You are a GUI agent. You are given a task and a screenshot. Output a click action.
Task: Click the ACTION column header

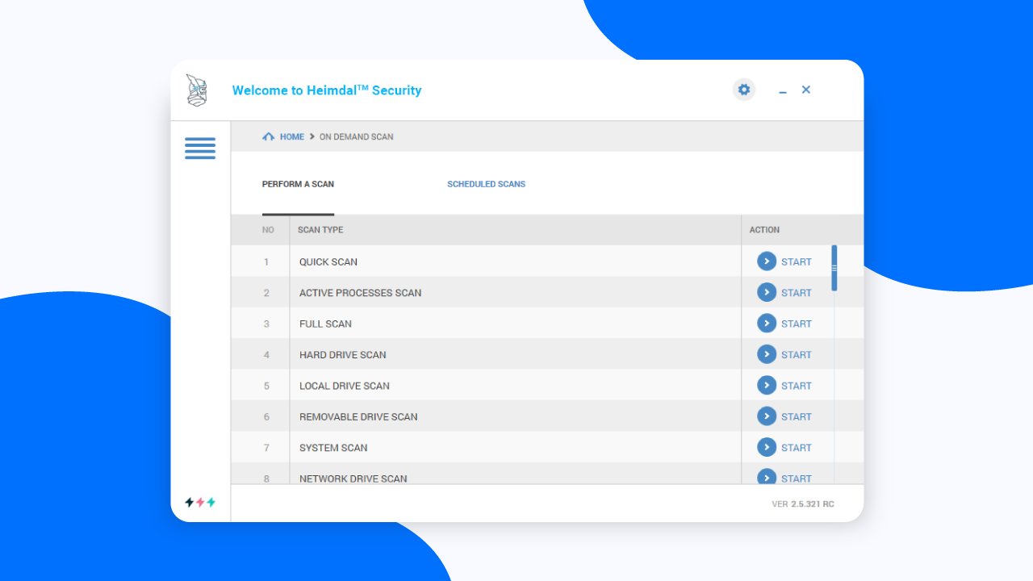click(x=764, y=230)
